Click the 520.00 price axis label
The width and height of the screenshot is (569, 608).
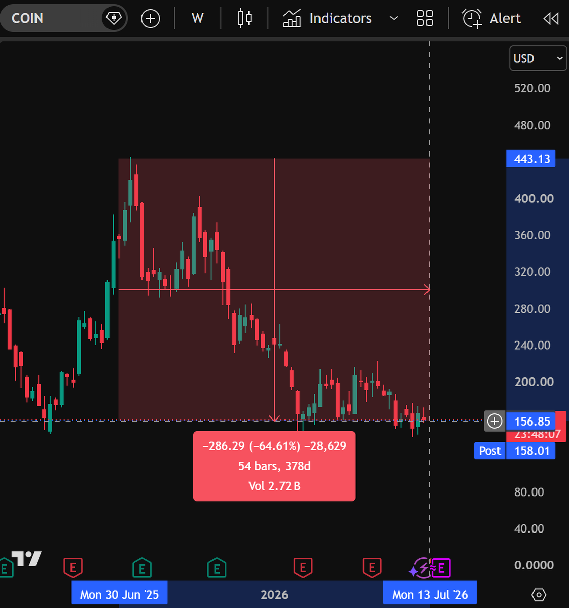[532, 88]
